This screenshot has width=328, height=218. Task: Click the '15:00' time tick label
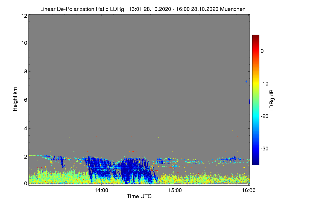point(175,190)
